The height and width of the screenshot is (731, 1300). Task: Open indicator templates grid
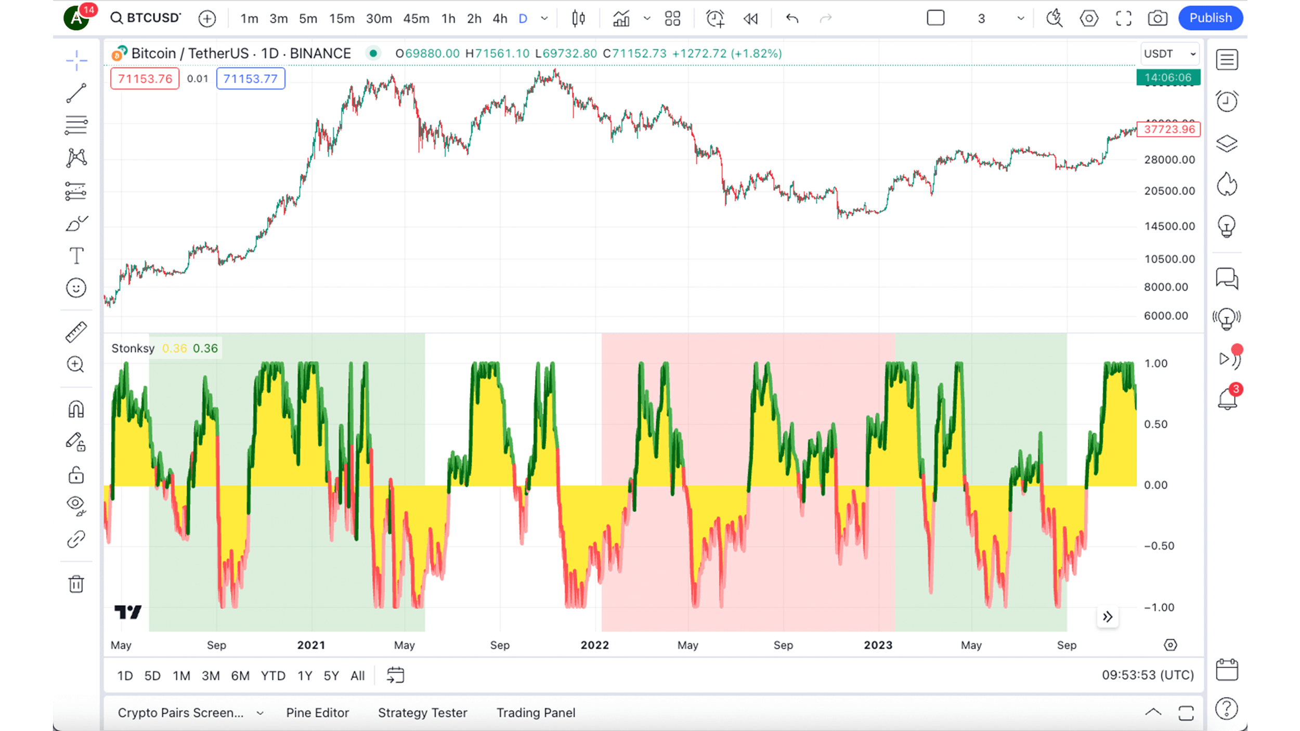point(672,19)
